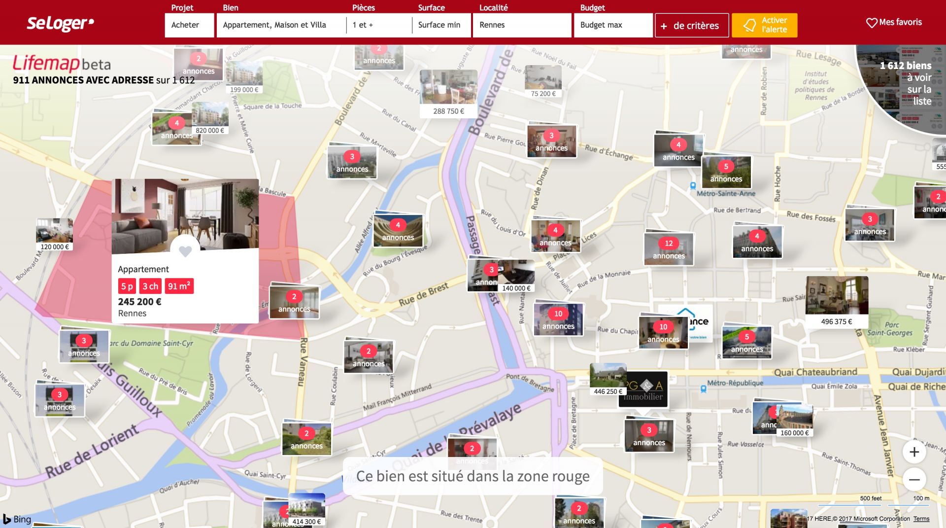Click the Activer l'alerte button
946x528 pixels.
click(765, 25)
